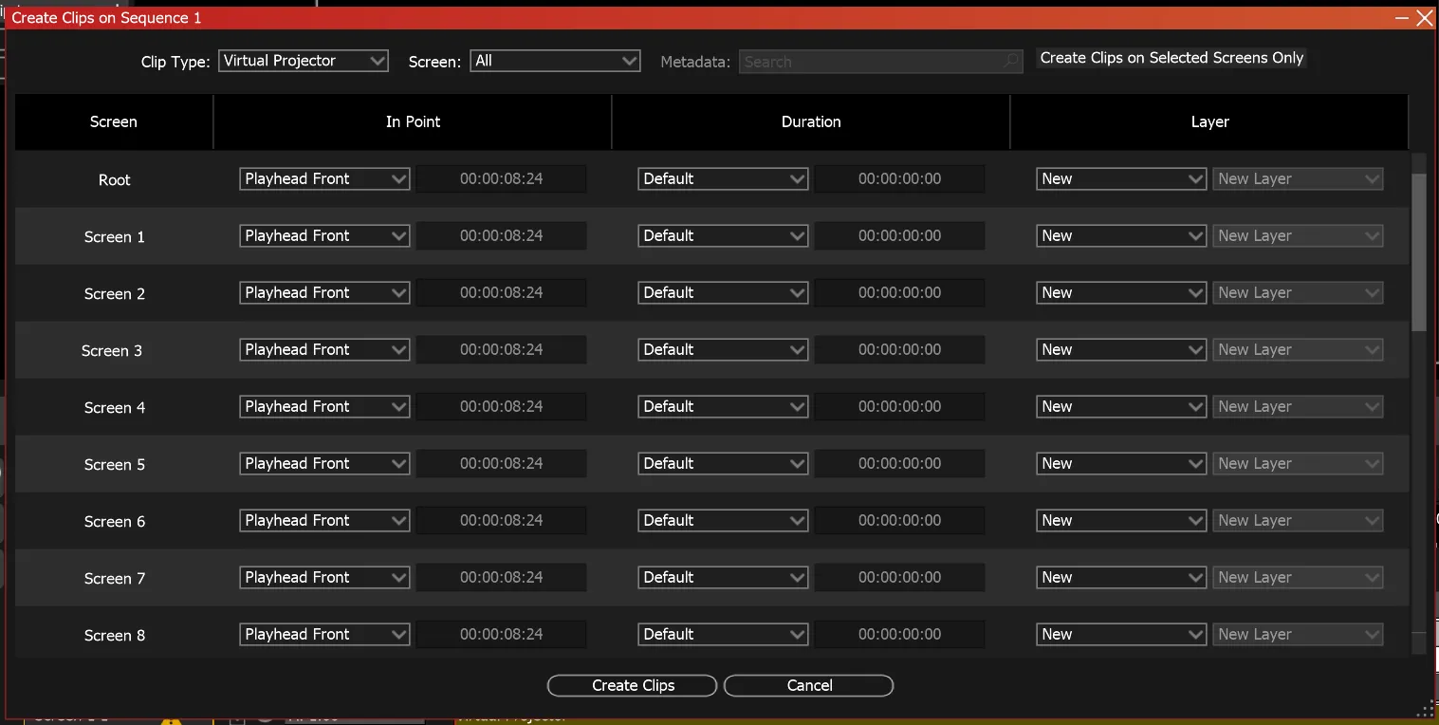1439x725 pixels.
Task: Minimize the Create Clips on Sequence 1 dialog
Action: (1402, 18)
